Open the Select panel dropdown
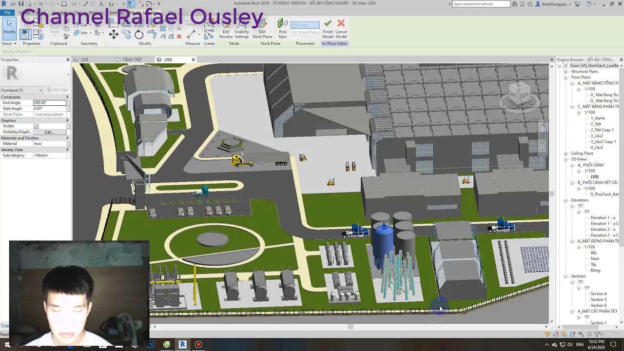 (9, 43)
